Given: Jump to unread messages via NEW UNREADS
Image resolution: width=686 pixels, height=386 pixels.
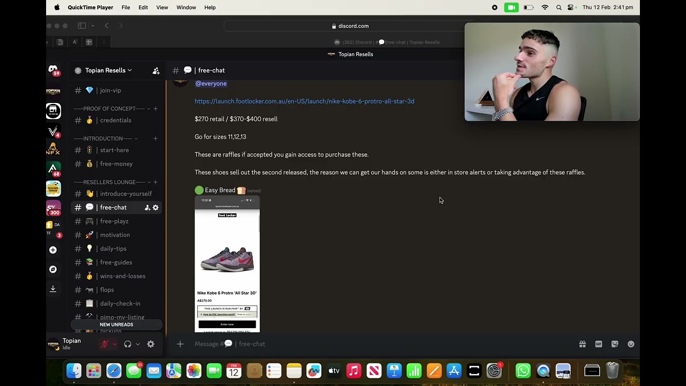Looking at the screenshot, I should click(116, 325).
